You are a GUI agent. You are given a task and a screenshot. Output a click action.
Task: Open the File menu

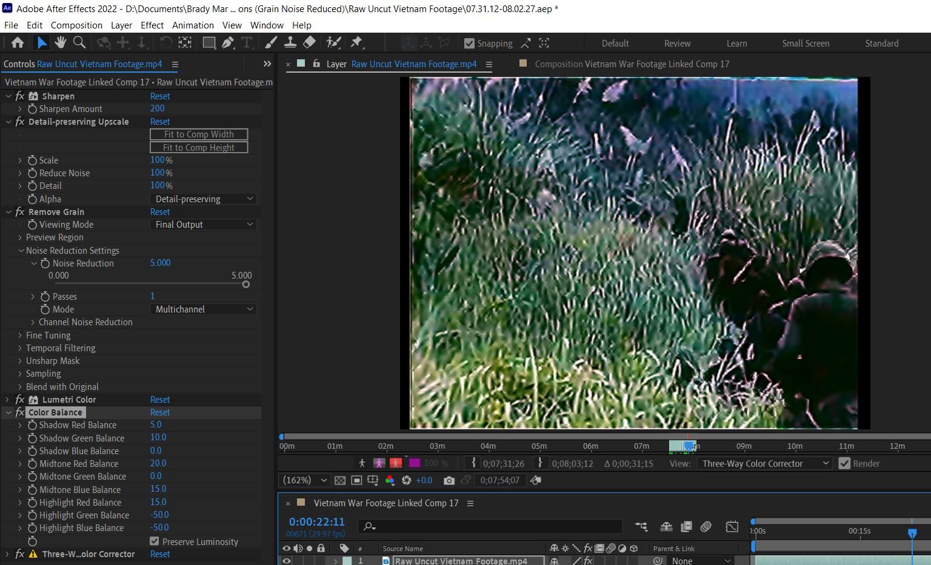pos(11,25)
